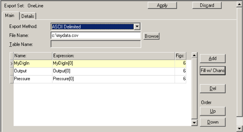The width and height of the screenshot is (243, 132).
Task: Select the Main tab
Action: tap(10, 15)
